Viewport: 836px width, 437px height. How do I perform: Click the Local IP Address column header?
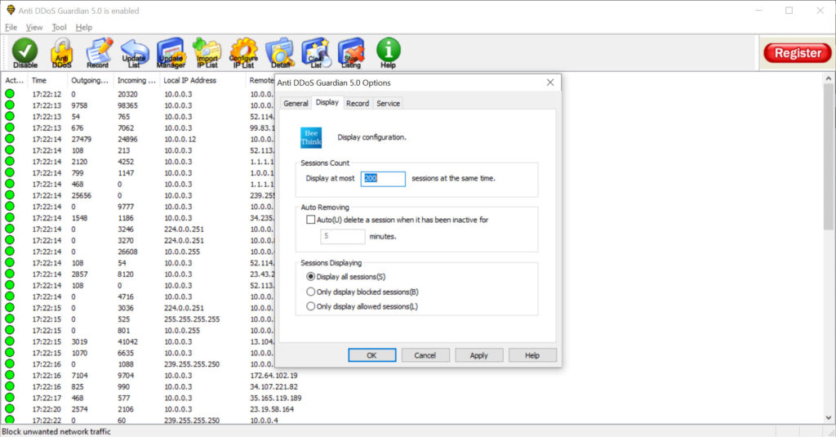pos(189,81)
